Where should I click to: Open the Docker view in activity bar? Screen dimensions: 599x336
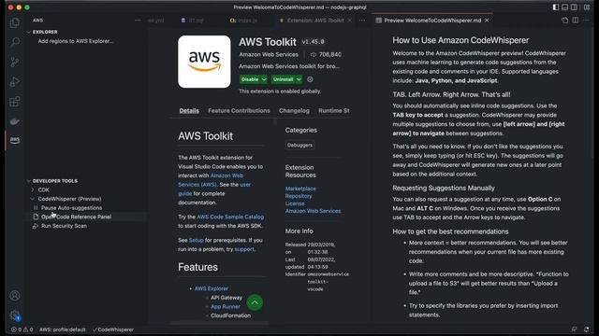pos(15,121)
